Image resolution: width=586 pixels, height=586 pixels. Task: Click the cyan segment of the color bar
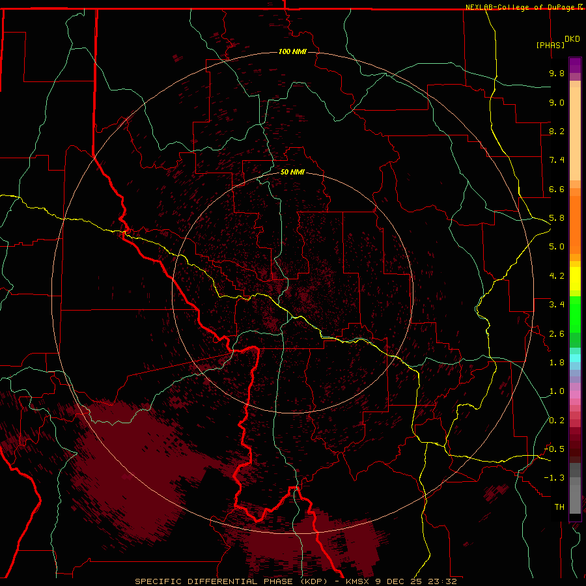click(575, 358)
